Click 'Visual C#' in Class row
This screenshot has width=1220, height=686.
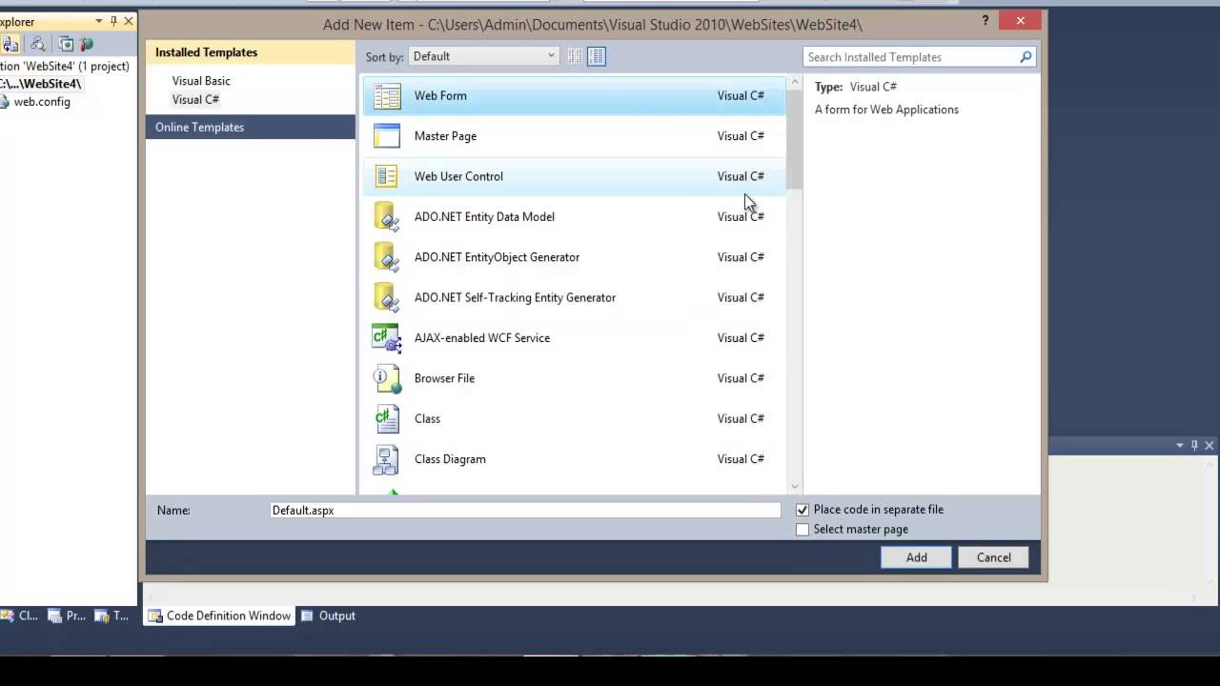point(741,419)
